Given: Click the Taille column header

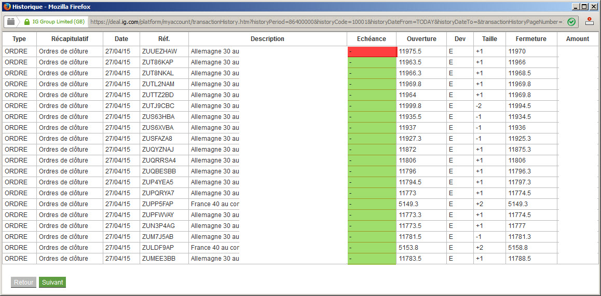Looking at the screenshot, I should click(489, 39).
